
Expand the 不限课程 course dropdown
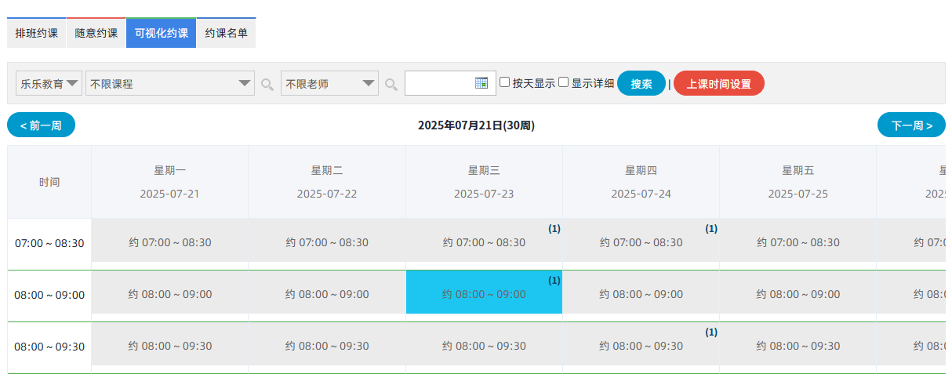point(170,83)
